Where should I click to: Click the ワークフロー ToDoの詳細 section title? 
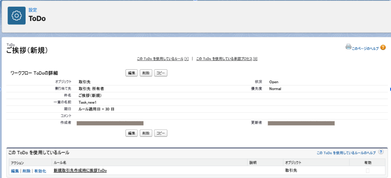coord(34,73)
